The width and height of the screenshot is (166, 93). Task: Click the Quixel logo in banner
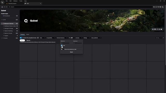click(x=26, y=21)
